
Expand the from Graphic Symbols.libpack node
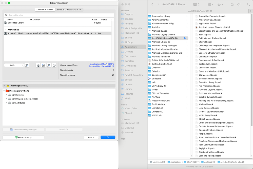click(6, 99)
